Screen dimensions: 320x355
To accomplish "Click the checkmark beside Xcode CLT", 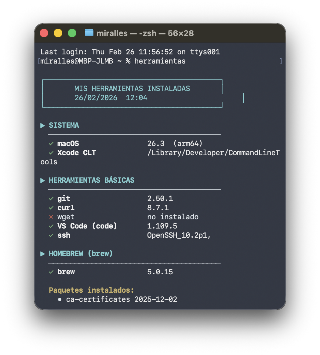I will tap(51, 153).
